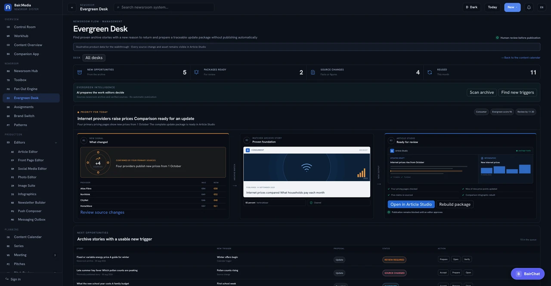
Task: Click the Reused refresh icon
Action: point(430,72)
